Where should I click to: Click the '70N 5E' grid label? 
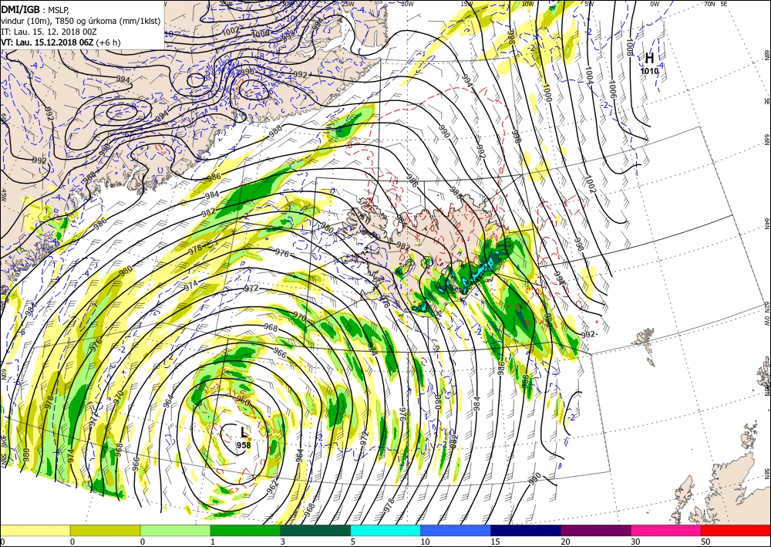[715, 3]
